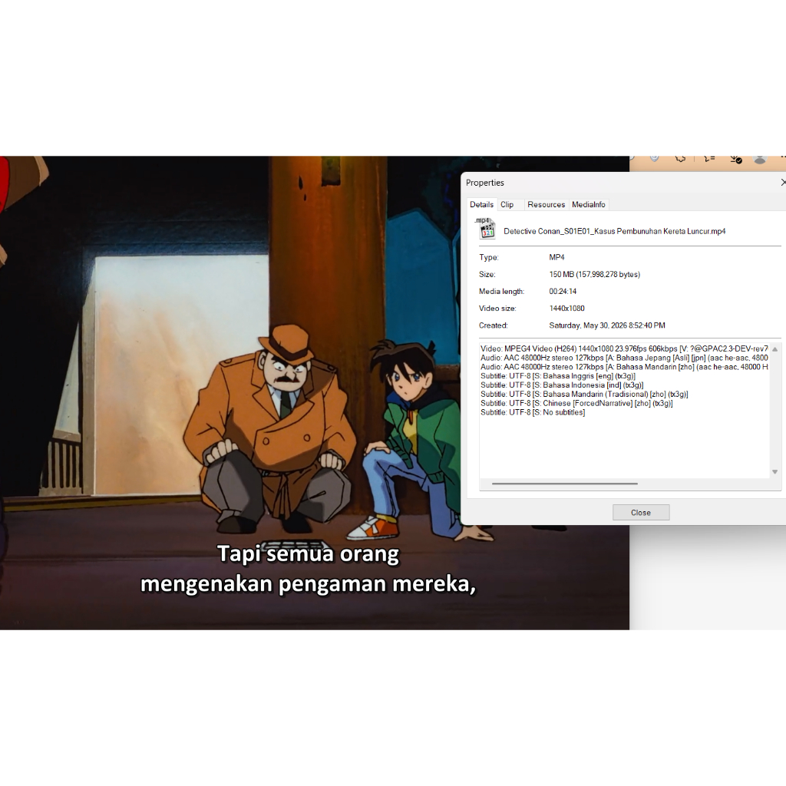Click the horizontal scrollbar under stream info

point(564,484)
